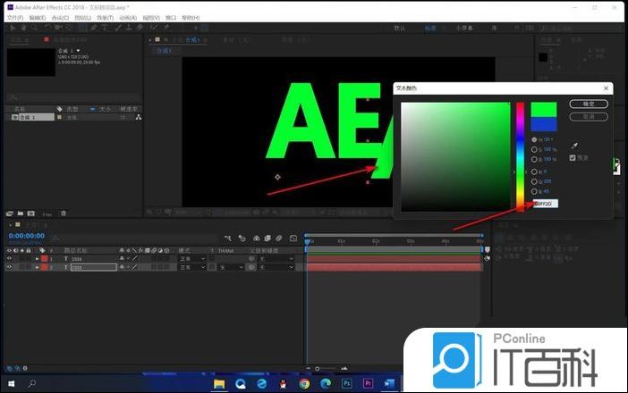
Task: Expand the second layer's properties triangle
Action: (38, 267)
